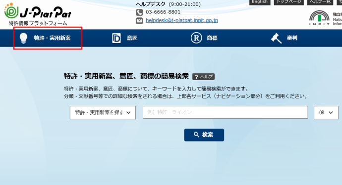Click the 検索 search button
This screenshot has width=342, height=185.
pos(204,135)
